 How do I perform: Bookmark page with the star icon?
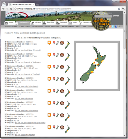[119, 9]
